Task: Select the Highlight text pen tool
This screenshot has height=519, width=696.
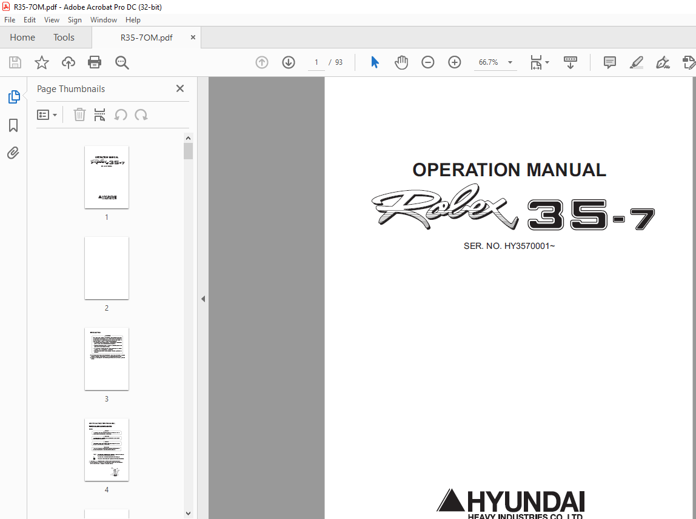Action: [637, 62]
